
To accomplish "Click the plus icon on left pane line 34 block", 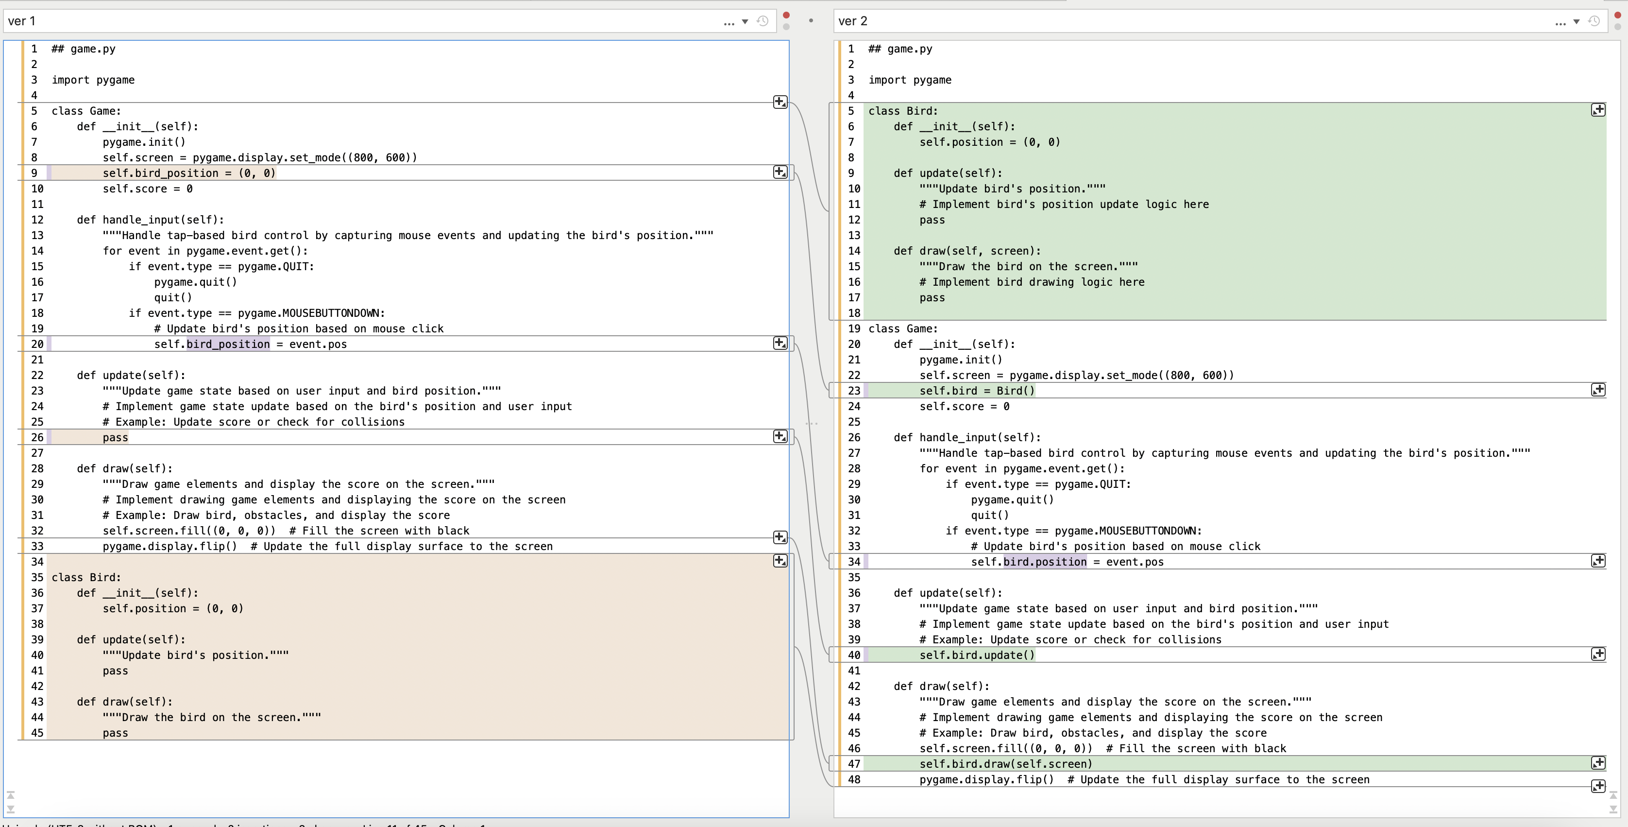I will [780, 560].
